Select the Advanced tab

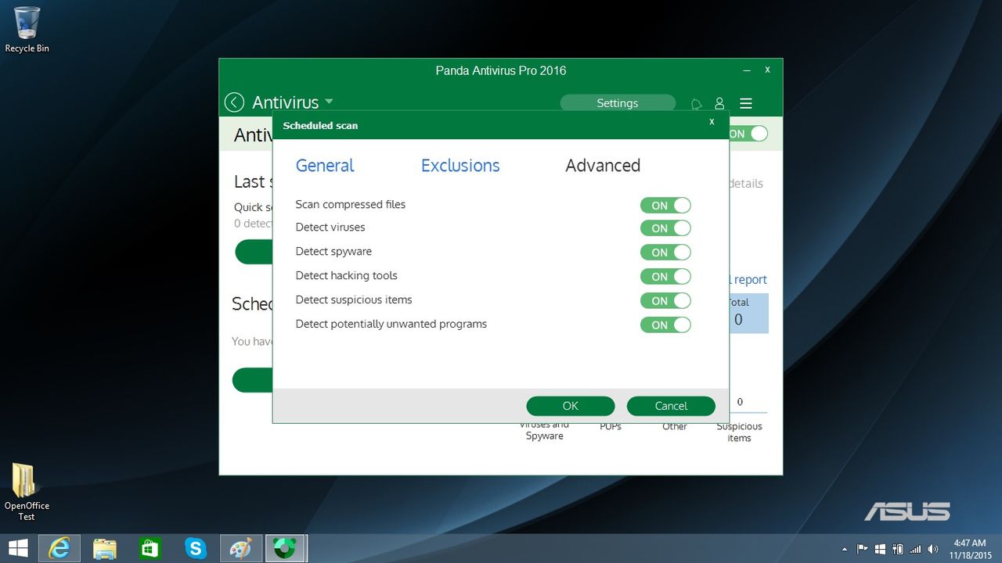tap(603, 166)
